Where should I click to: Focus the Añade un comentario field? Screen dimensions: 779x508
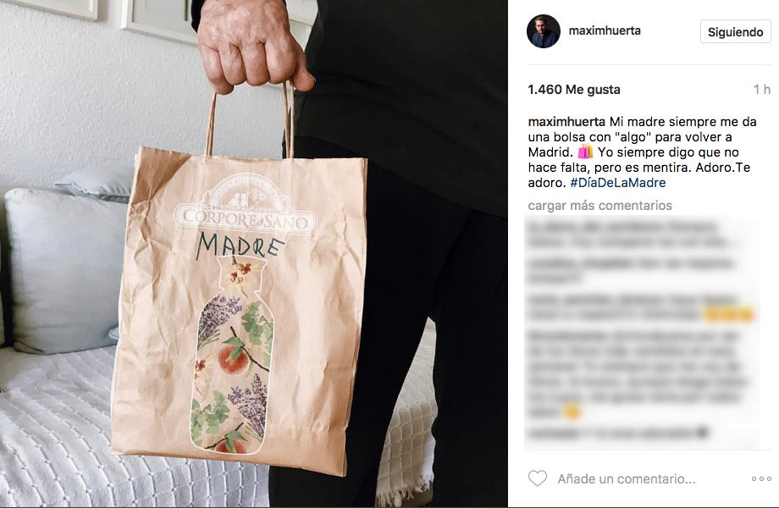click(x=627, y=479)
